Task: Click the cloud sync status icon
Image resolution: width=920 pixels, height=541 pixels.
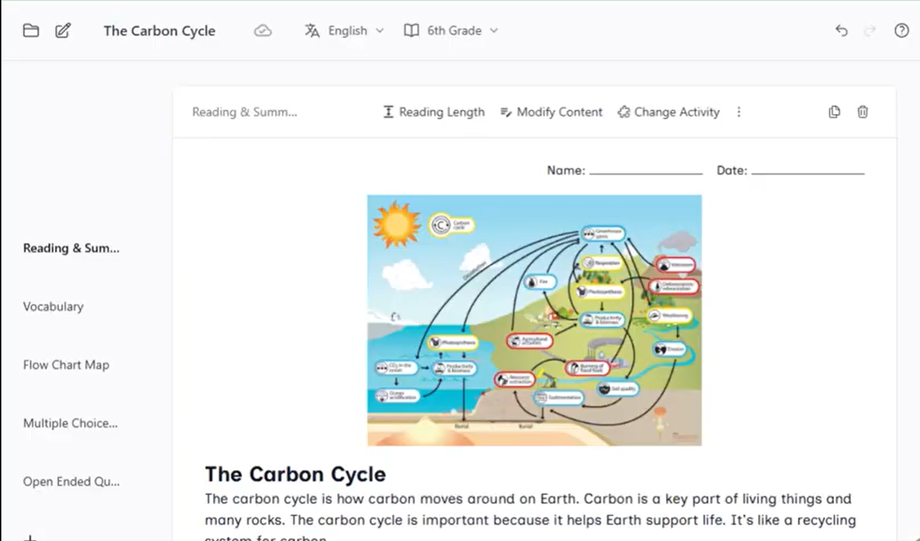Action: (x=263, y=31)
